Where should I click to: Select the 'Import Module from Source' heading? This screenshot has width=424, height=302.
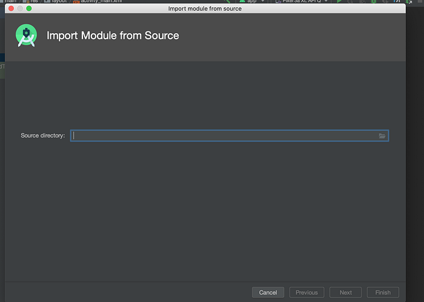113,35
